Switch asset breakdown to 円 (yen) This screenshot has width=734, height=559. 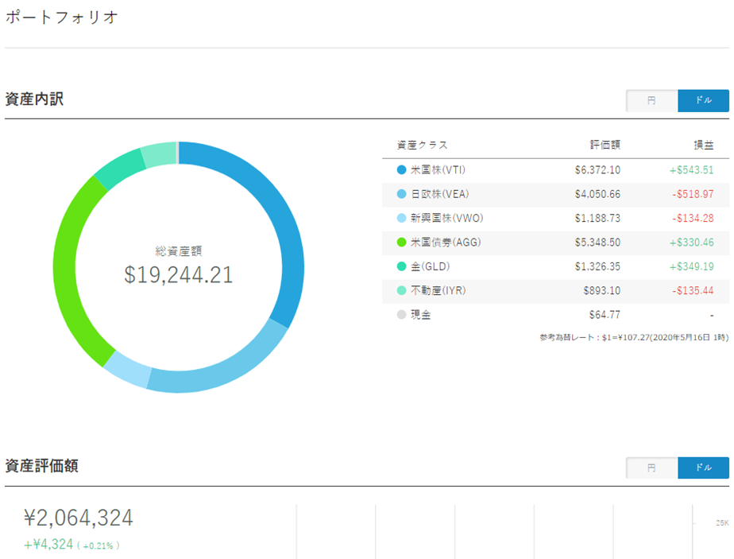(651, 101)
